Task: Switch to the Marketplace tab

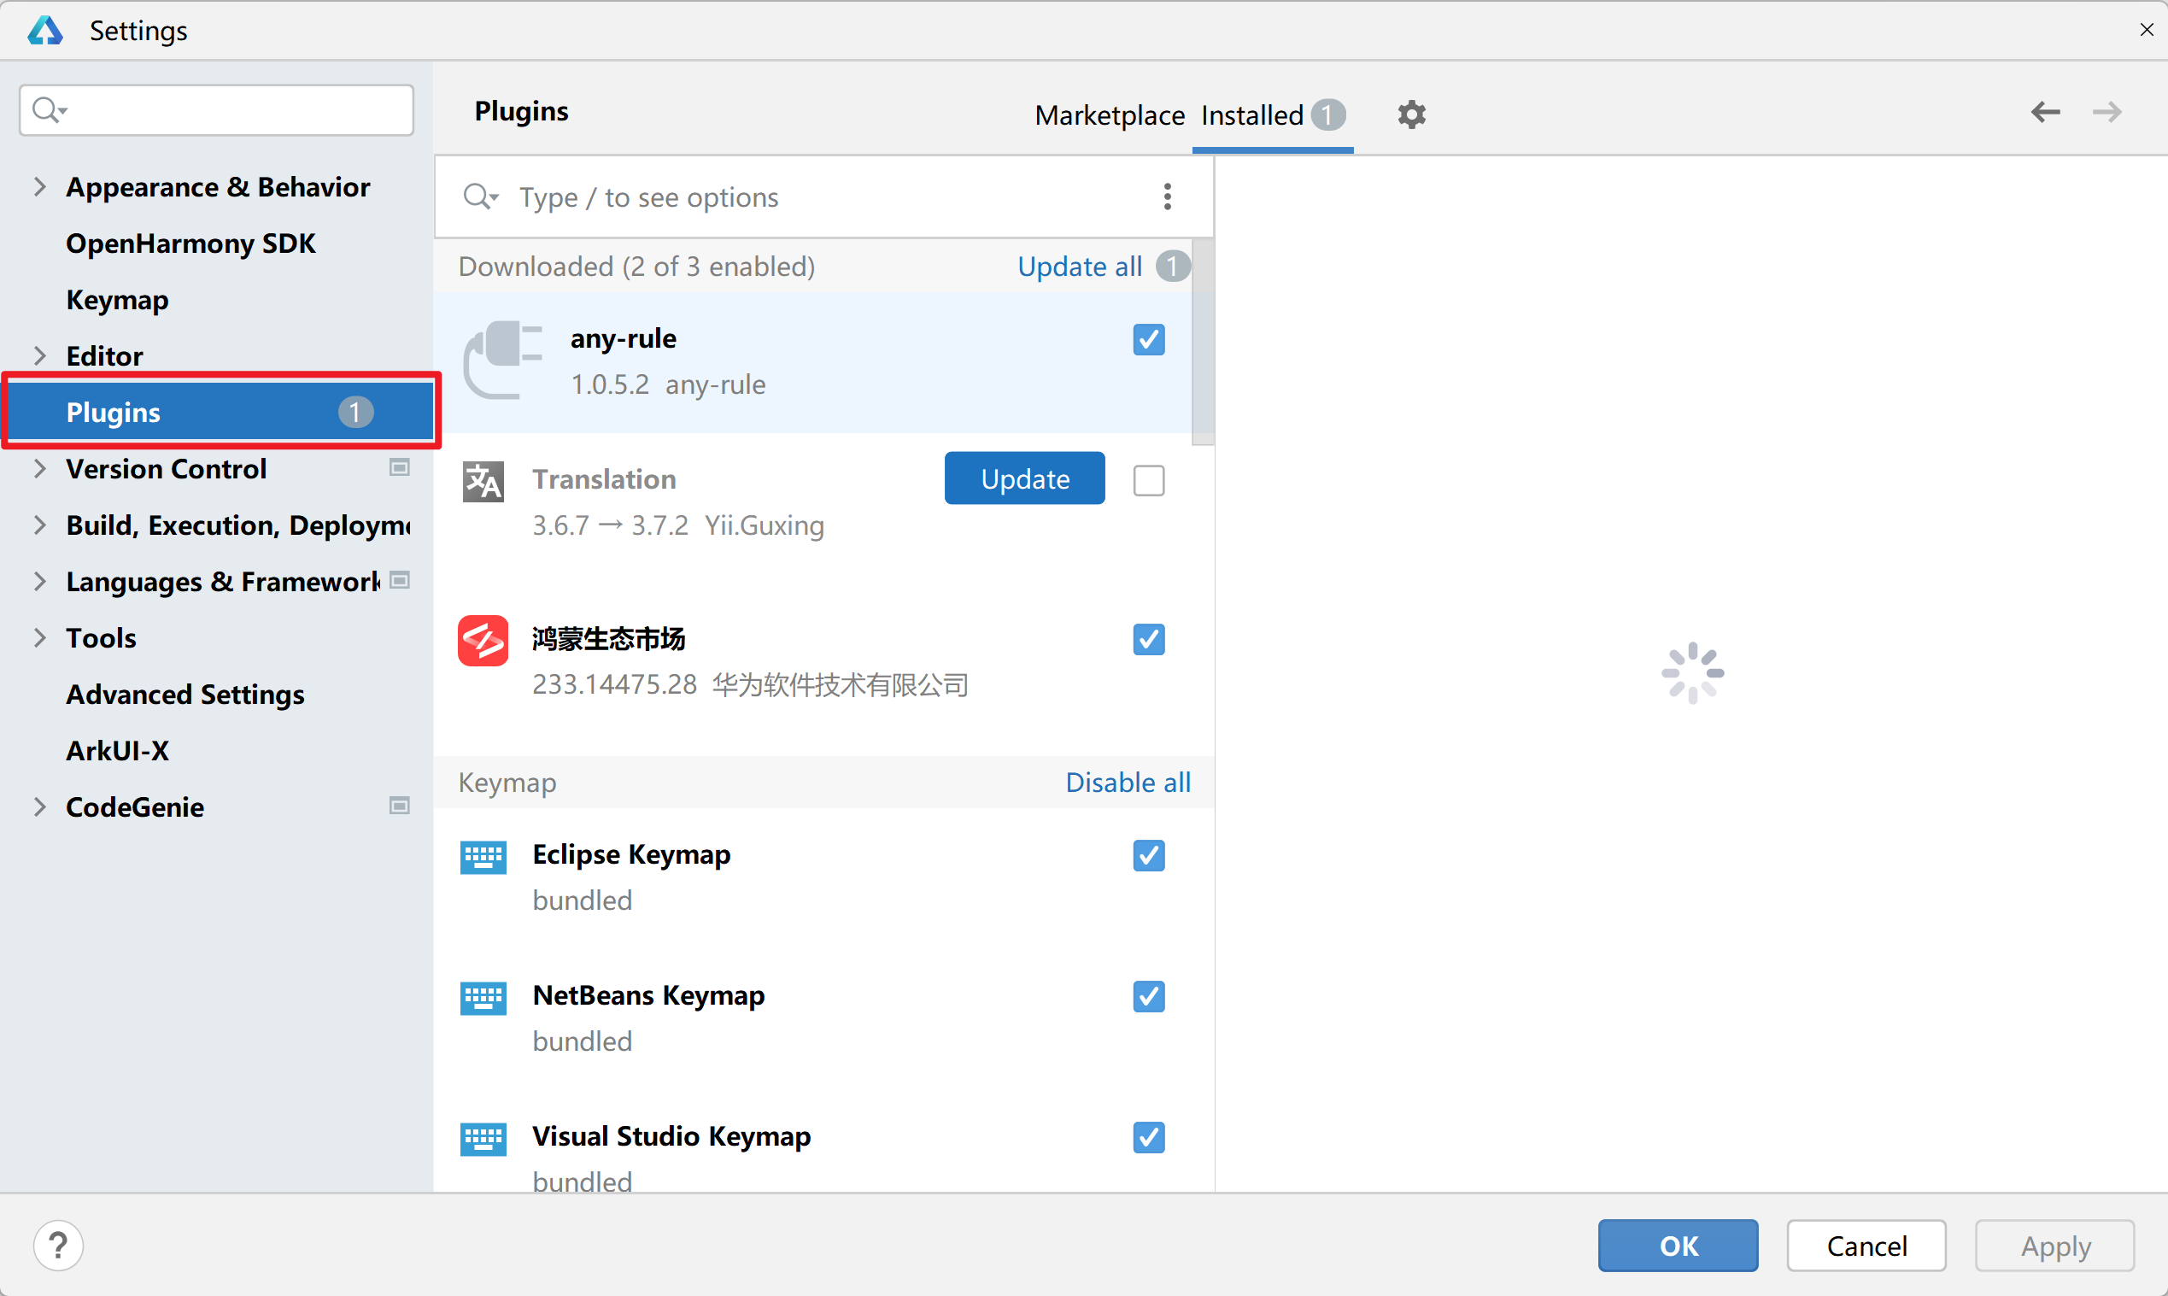Action: pos(1109,115)
